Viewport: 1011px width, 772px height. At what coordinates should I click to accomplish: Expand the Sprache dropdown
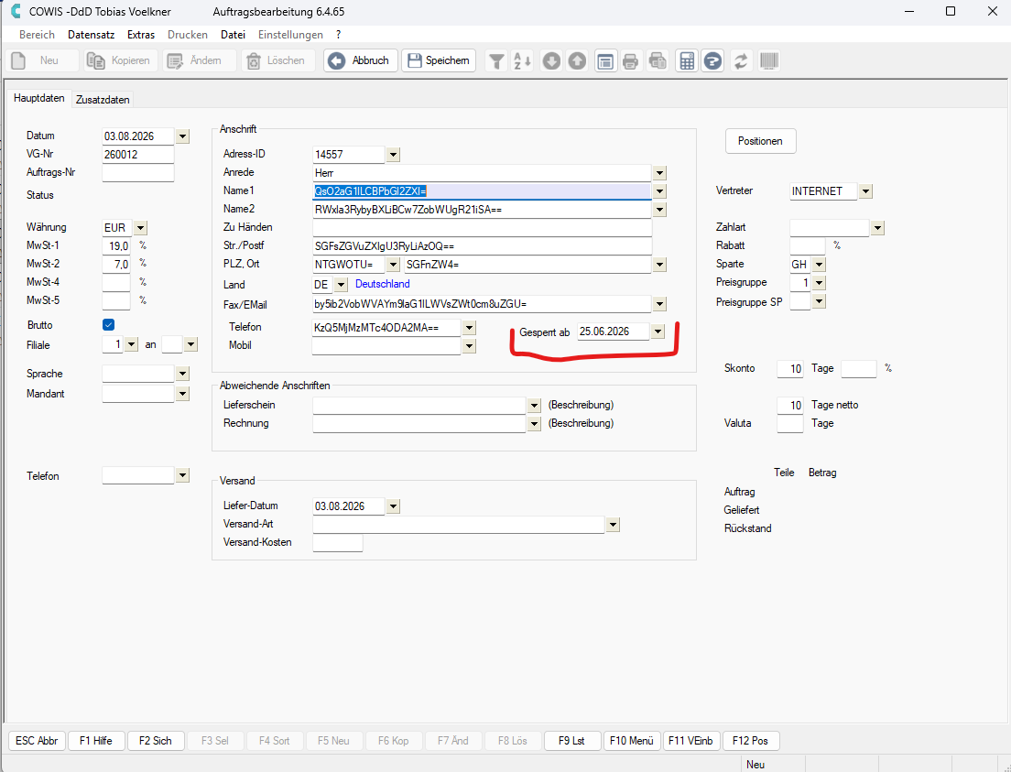(x=182, y=374)
